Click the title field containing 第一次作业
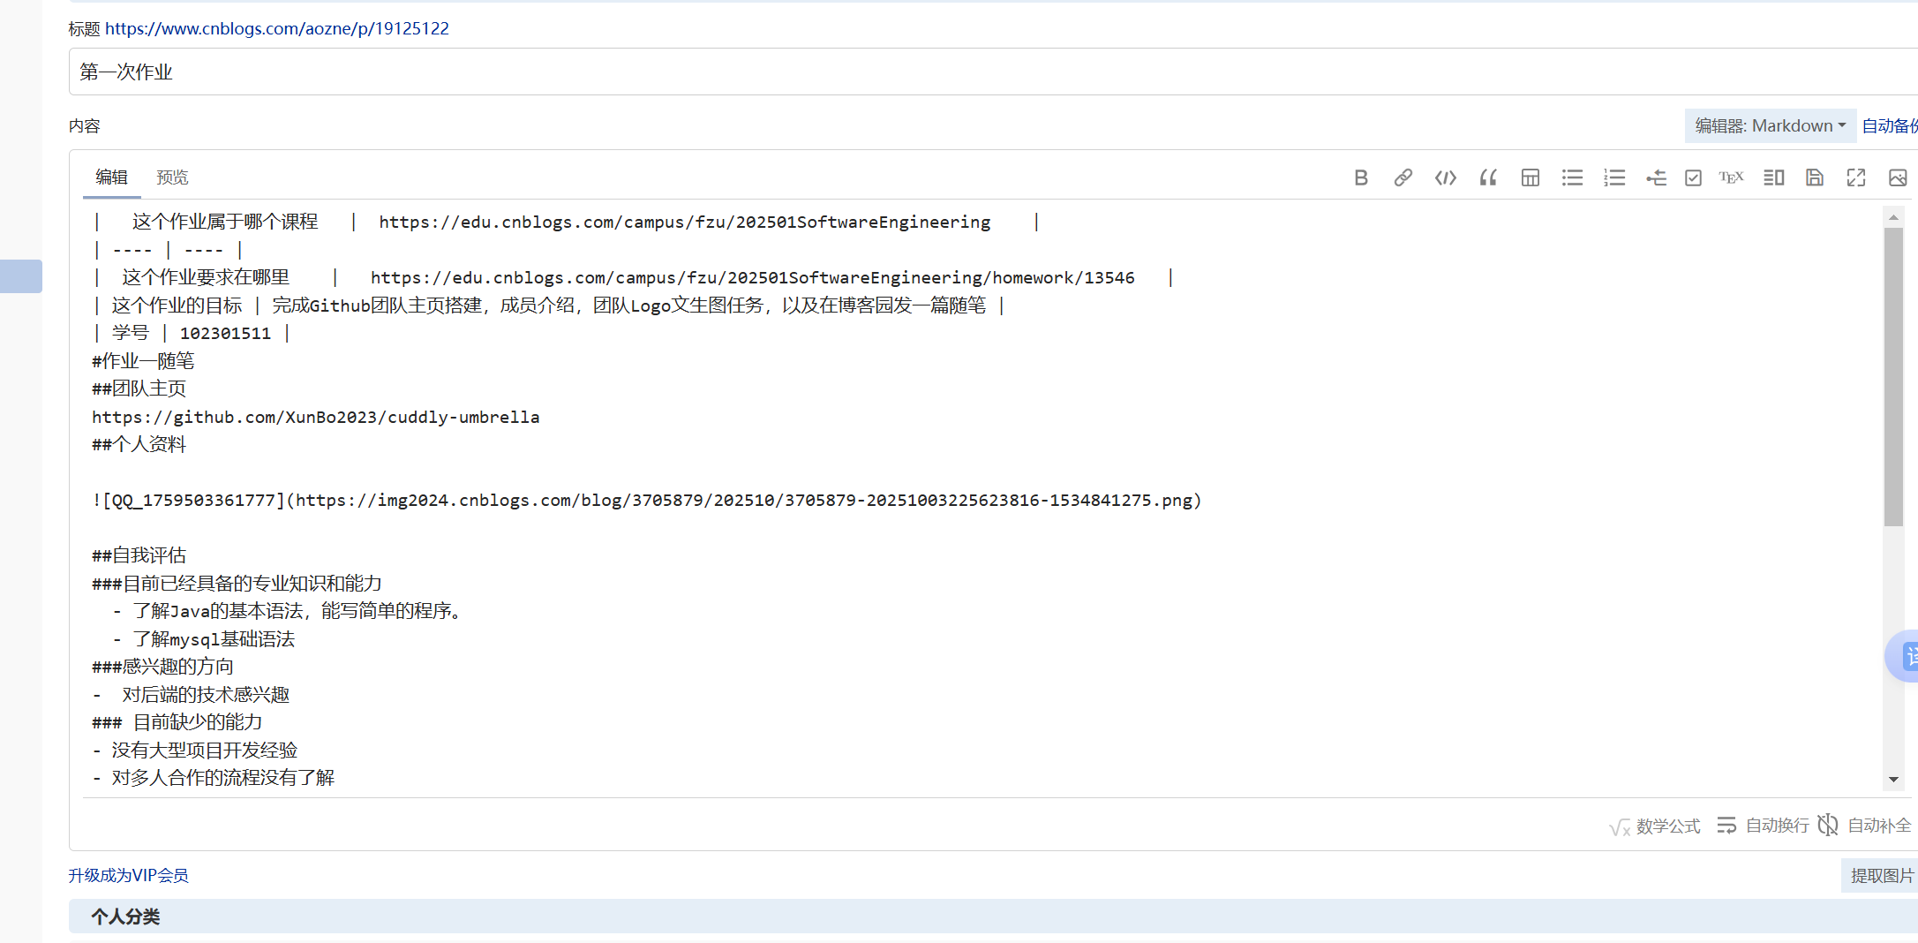 pyautogui.click(x=993, y=72)
